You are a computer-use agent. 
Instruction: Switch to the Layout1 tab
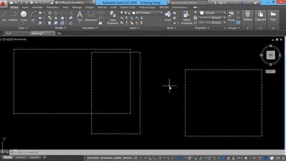21,157
